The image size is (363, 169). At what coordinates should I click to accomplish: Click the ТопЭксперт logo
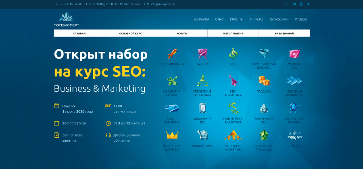point(67,20)
